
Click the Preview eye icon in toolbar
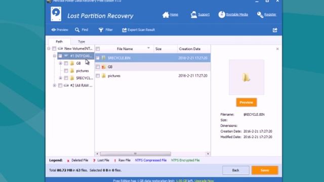tap(54, 30)
